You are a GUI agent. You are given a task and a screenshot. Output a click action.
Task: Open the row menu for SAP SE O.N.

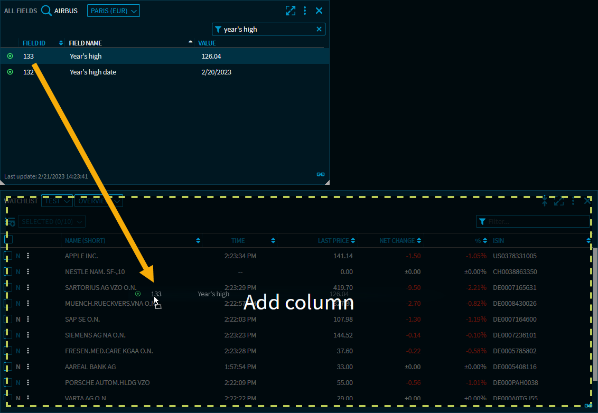click(28, 320)
